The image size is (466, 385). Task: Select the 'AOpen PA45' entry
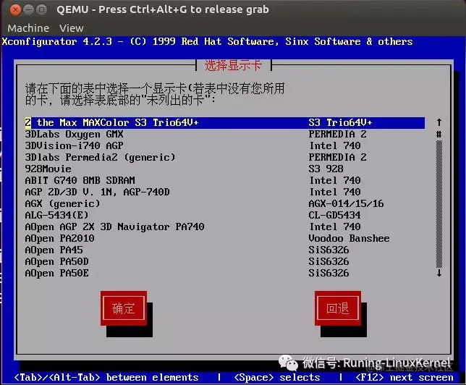(54, 250)
